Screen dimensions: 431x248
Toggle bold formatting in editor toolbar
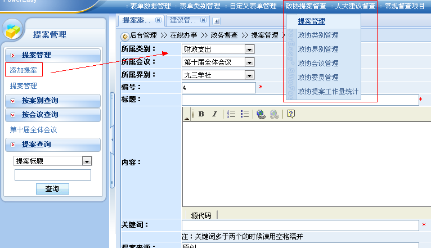click(201, 114)
